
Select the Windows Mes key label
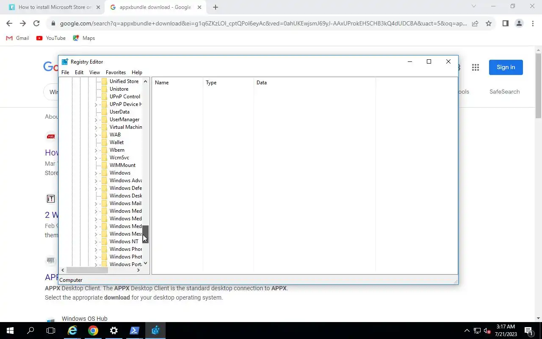click(126, 234)
